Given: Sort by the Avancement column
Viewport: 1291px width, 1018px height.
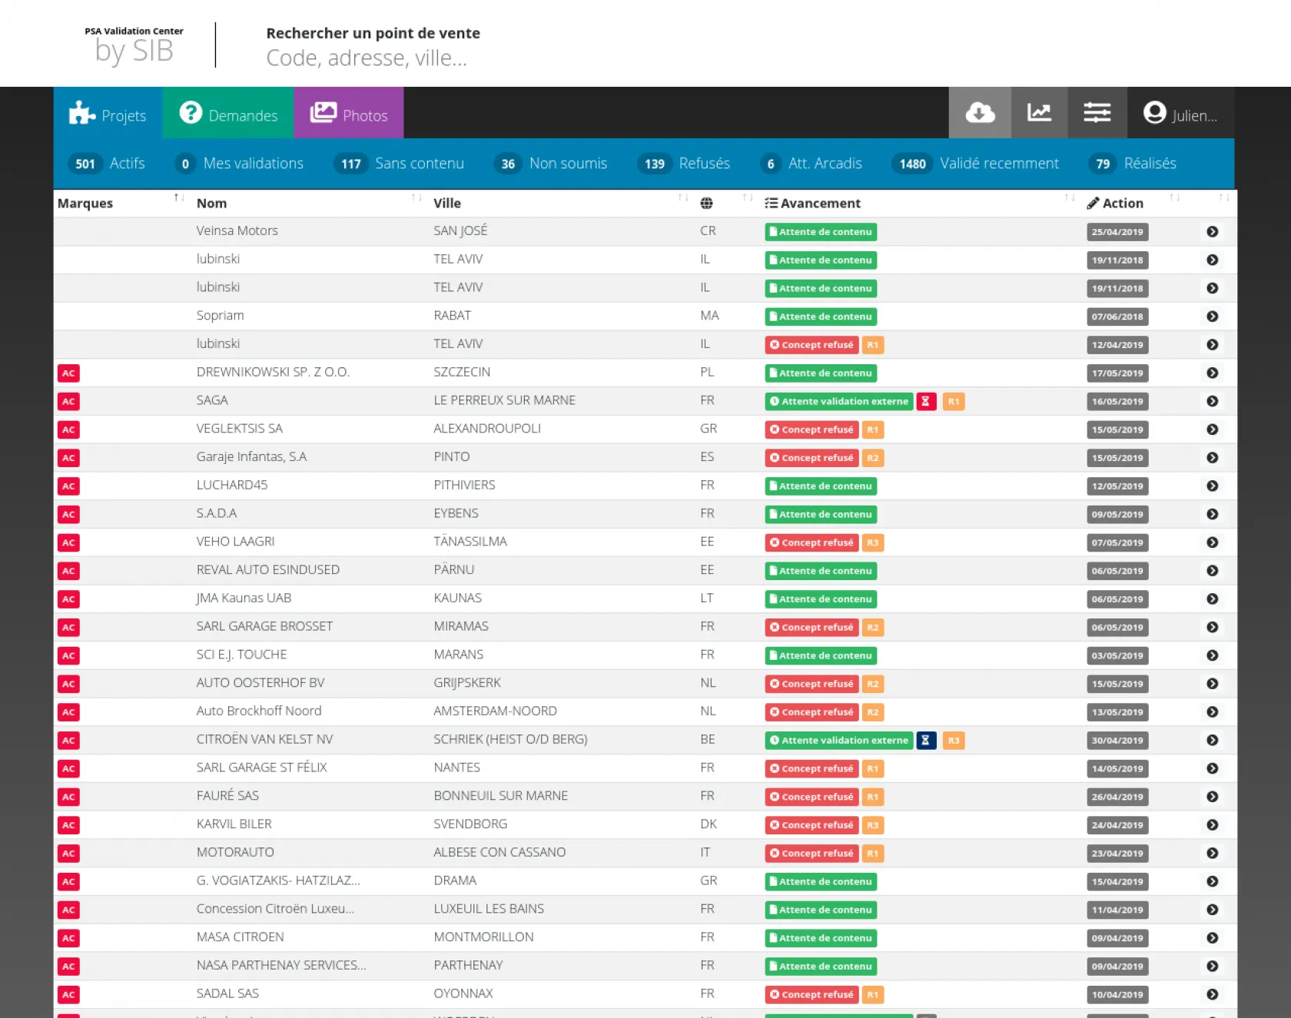Looking at the screenshot, I should click(1069, 198).
